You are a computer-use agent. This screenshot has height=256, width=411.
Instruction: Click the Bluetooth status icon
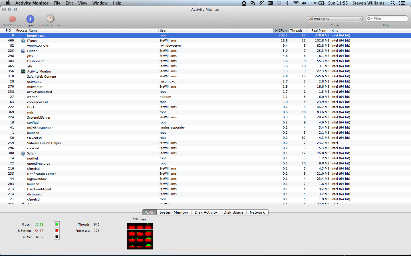tap(287, 3)
